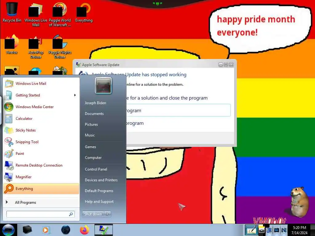Expand All Programs list
This screenshot has width=315, height=236.
point(41,202)
